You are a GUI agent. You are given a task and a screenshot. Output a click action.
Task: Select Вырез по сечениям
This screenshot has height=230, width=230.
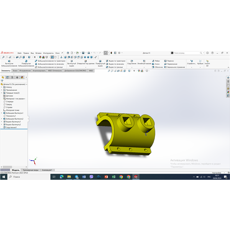tap(115, 64)
